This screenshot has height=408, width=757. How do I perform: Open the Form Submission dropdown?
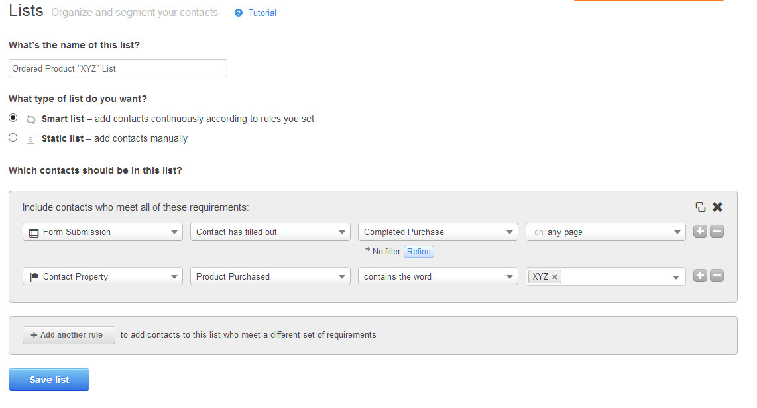click(103, 232)
